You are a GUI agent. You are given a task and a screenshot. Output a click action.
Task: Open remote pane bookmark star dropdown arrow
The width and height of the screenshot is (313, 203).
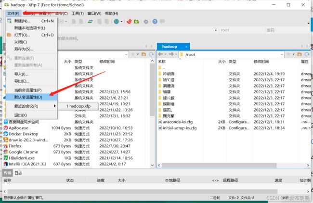coord(294,54)
